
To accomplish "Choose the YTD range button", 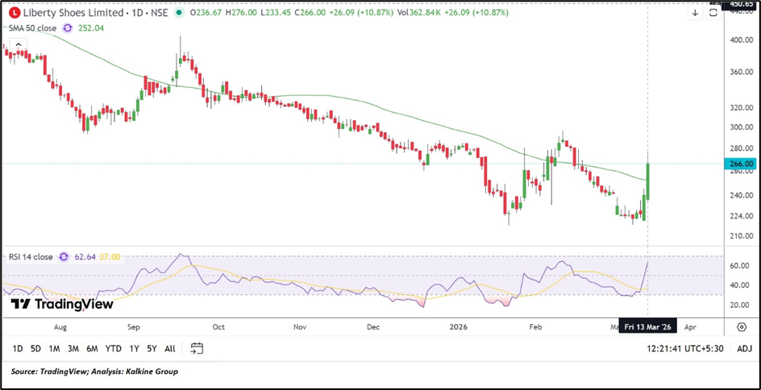I will tap(113, 348).
